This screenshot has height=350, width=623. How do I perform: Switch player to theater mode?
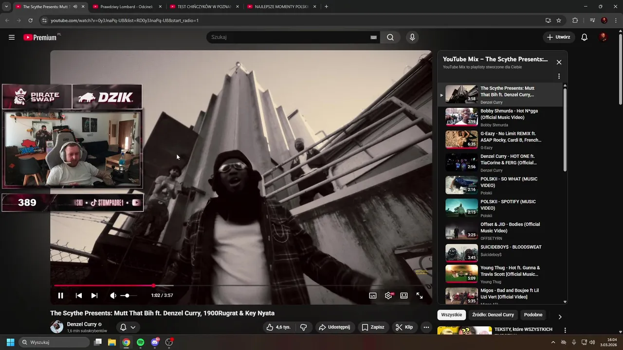(404, 296)
